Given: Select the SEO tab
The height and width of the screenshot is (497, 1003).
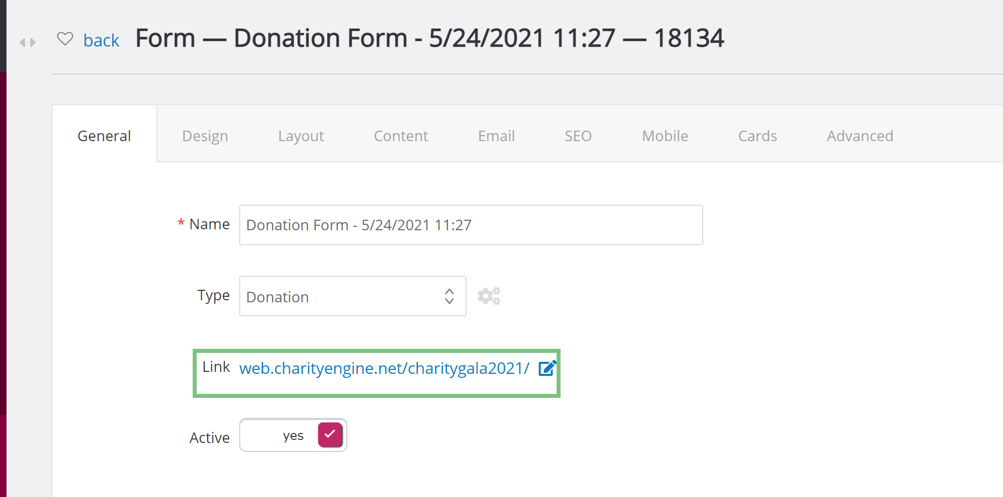Looking at the screenshot, I should [578, 136].
